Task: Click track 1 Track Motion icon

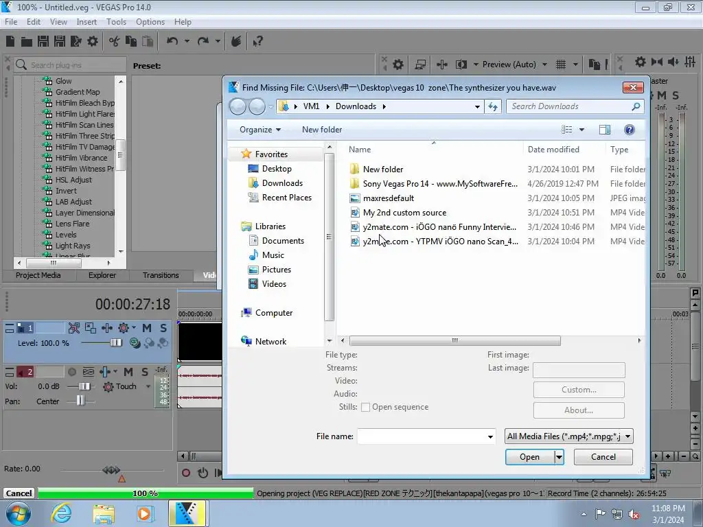Action: 90,329
